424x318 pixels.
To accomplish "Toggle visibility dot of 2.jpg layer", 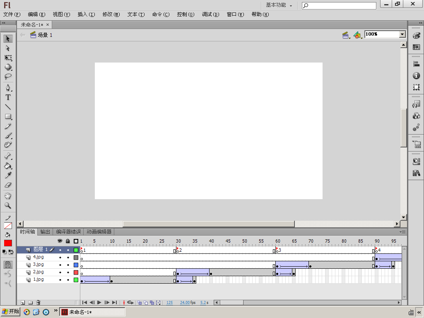I will 60,272.
